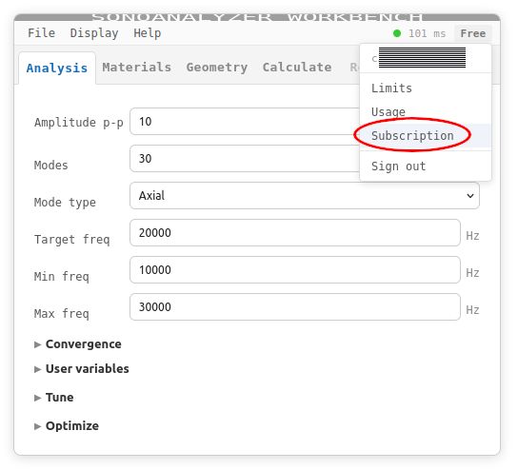Click the Amplitude p-p label
This screenshot has height=470, width=518.
click(79, 123)
